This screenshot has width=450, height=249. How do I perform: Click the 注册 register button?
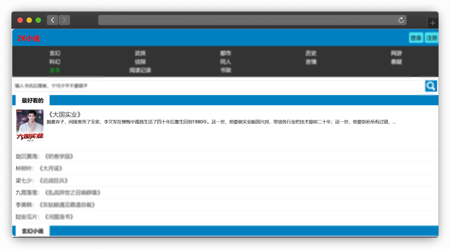point(432,38)
